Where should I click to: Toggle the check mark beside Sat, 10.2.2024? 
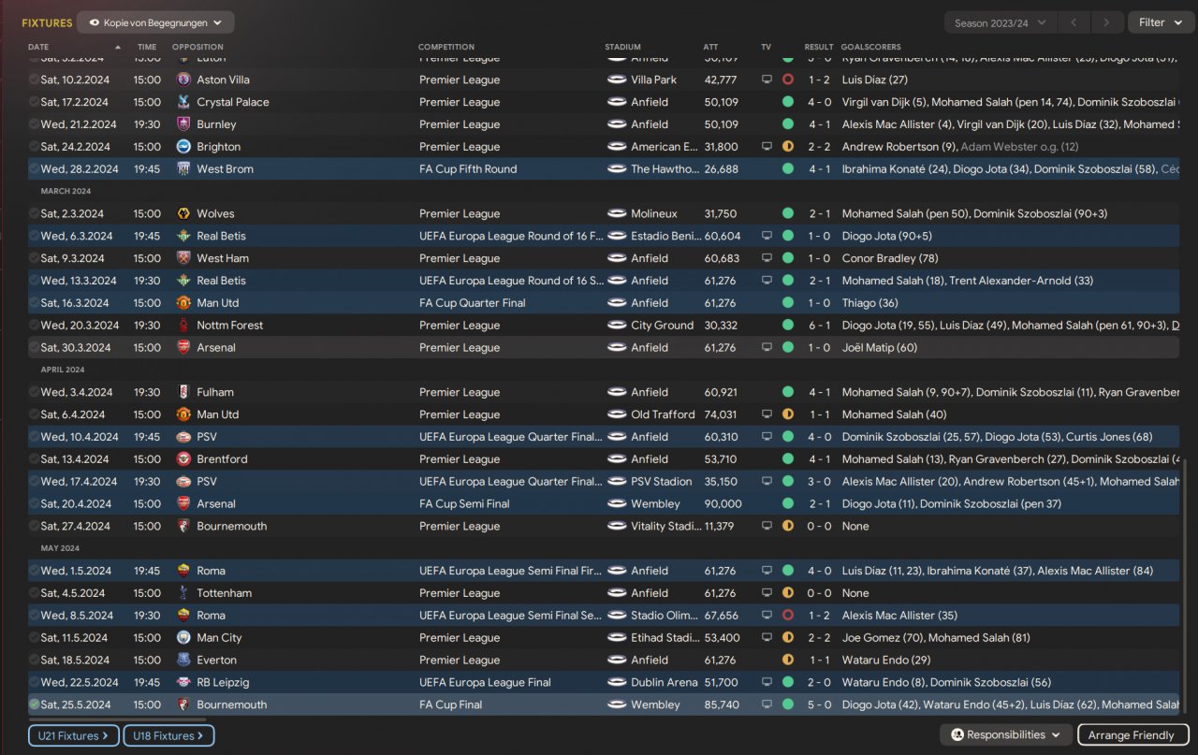(x=35, y=80)
